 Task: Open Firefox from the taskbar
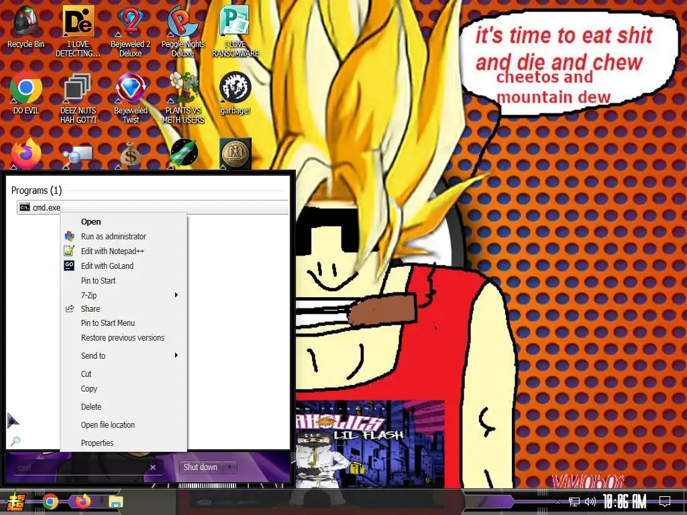[x=83, y=502]
